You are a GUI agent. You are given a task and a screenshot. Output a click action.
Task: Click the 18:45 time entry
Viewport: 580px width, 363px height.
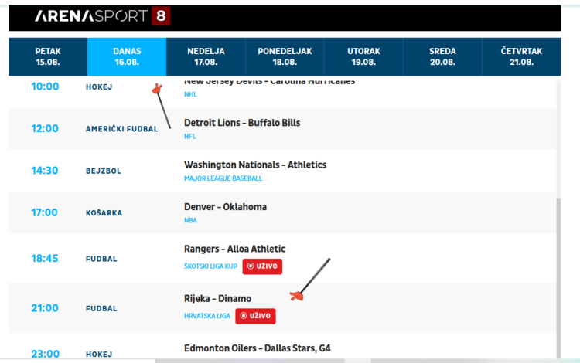(45, 259)
